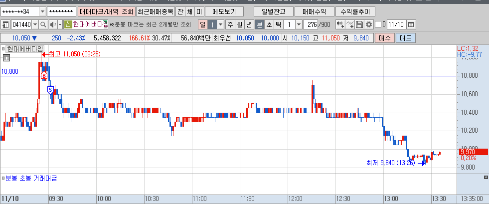Select the 년 yearly period toggle

(x=249, y=24)
